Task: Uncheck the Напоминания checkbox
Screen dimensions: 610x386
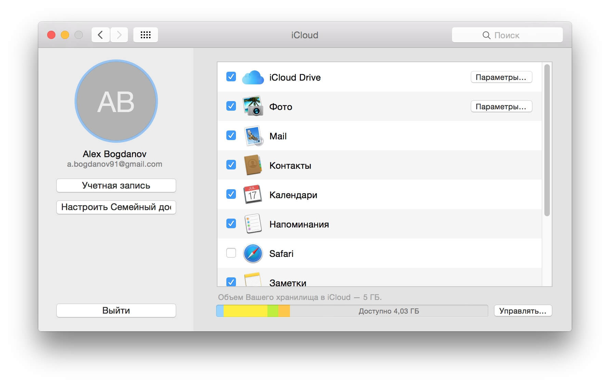Action: coord(231,224)
